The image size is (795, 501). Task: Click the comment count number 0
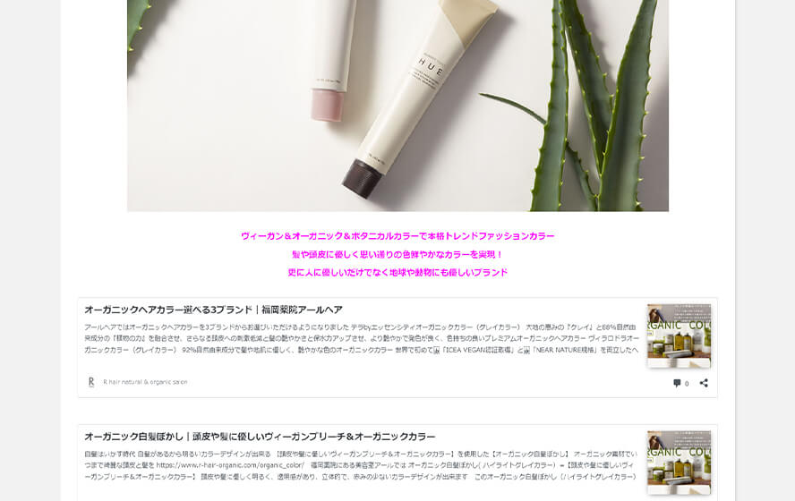pyautogui.click(x=687, y=384)
